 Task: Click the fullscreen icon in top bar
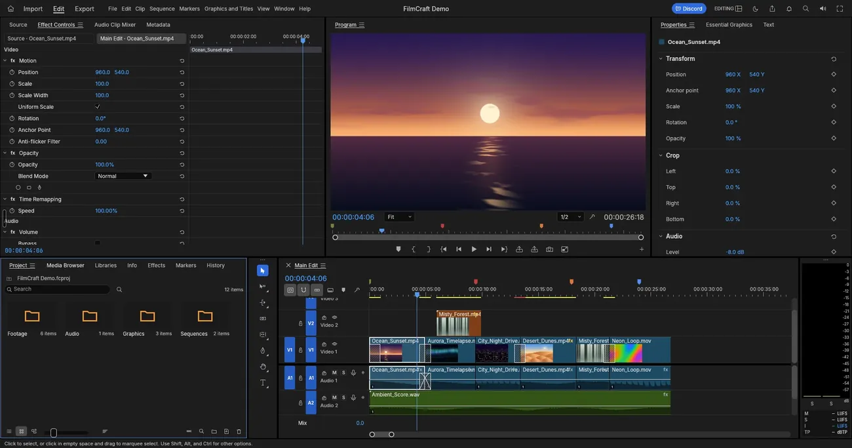click(840, 9)
